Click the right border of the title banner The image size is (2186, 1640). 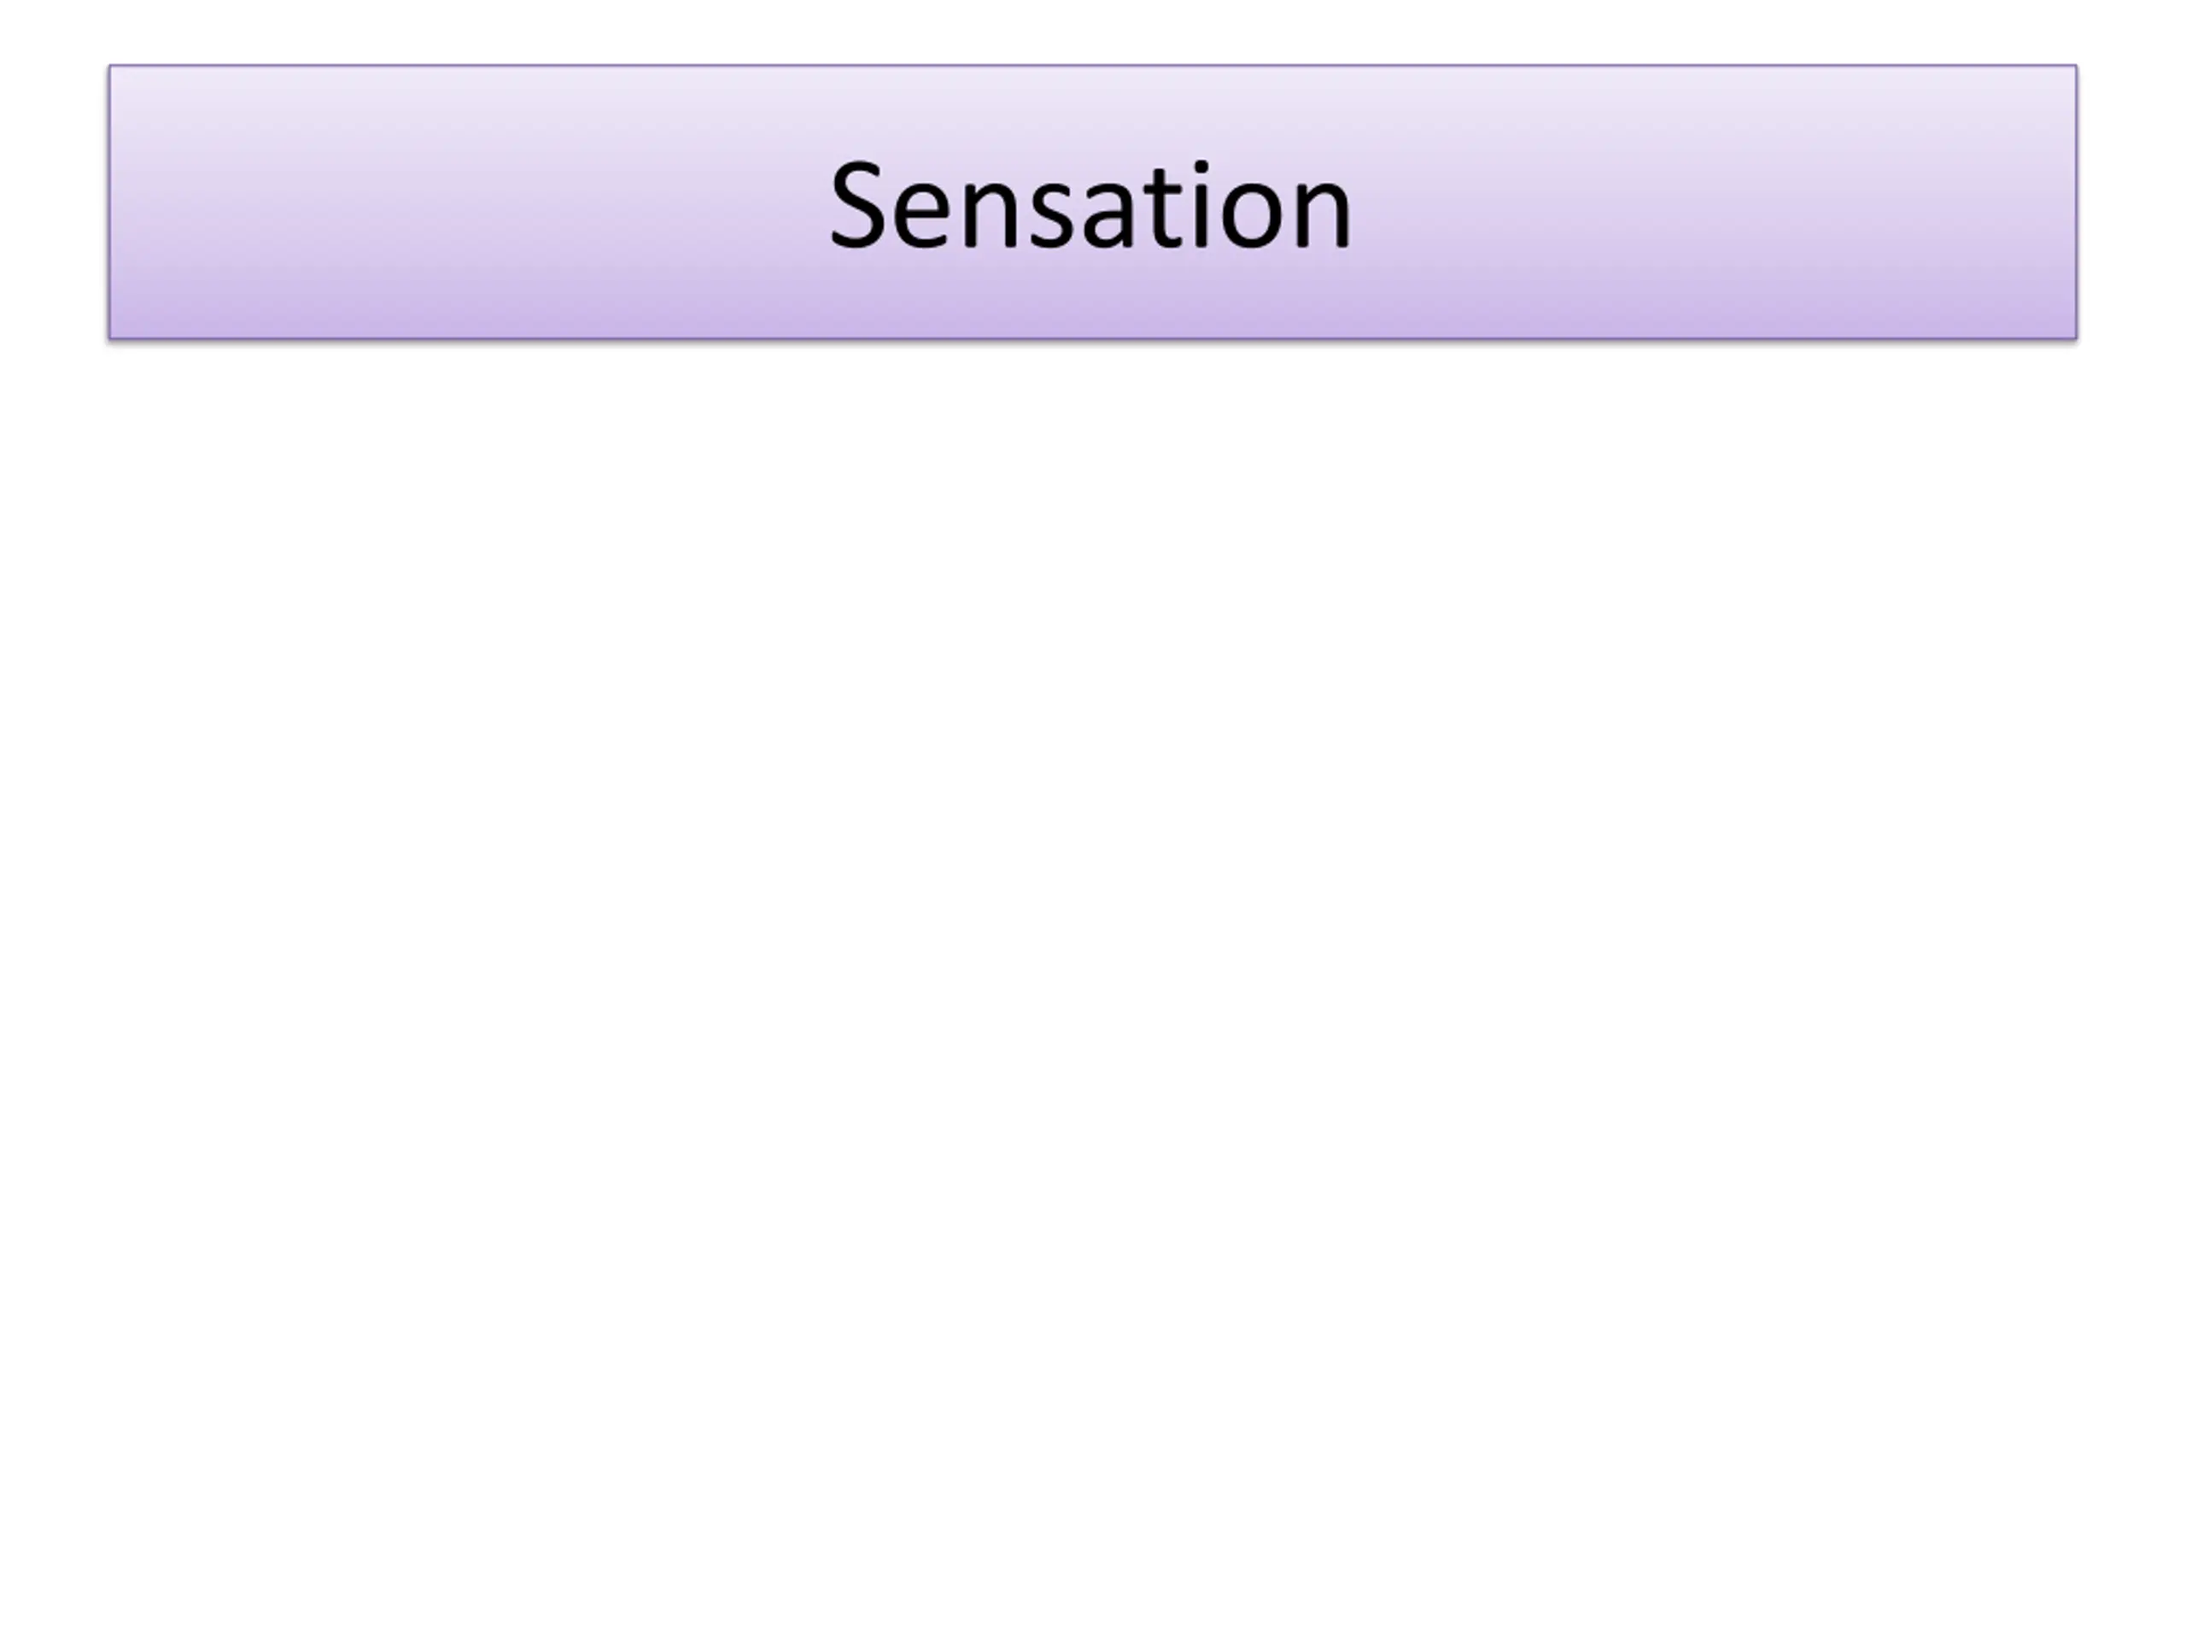(x=2077, y=202)
